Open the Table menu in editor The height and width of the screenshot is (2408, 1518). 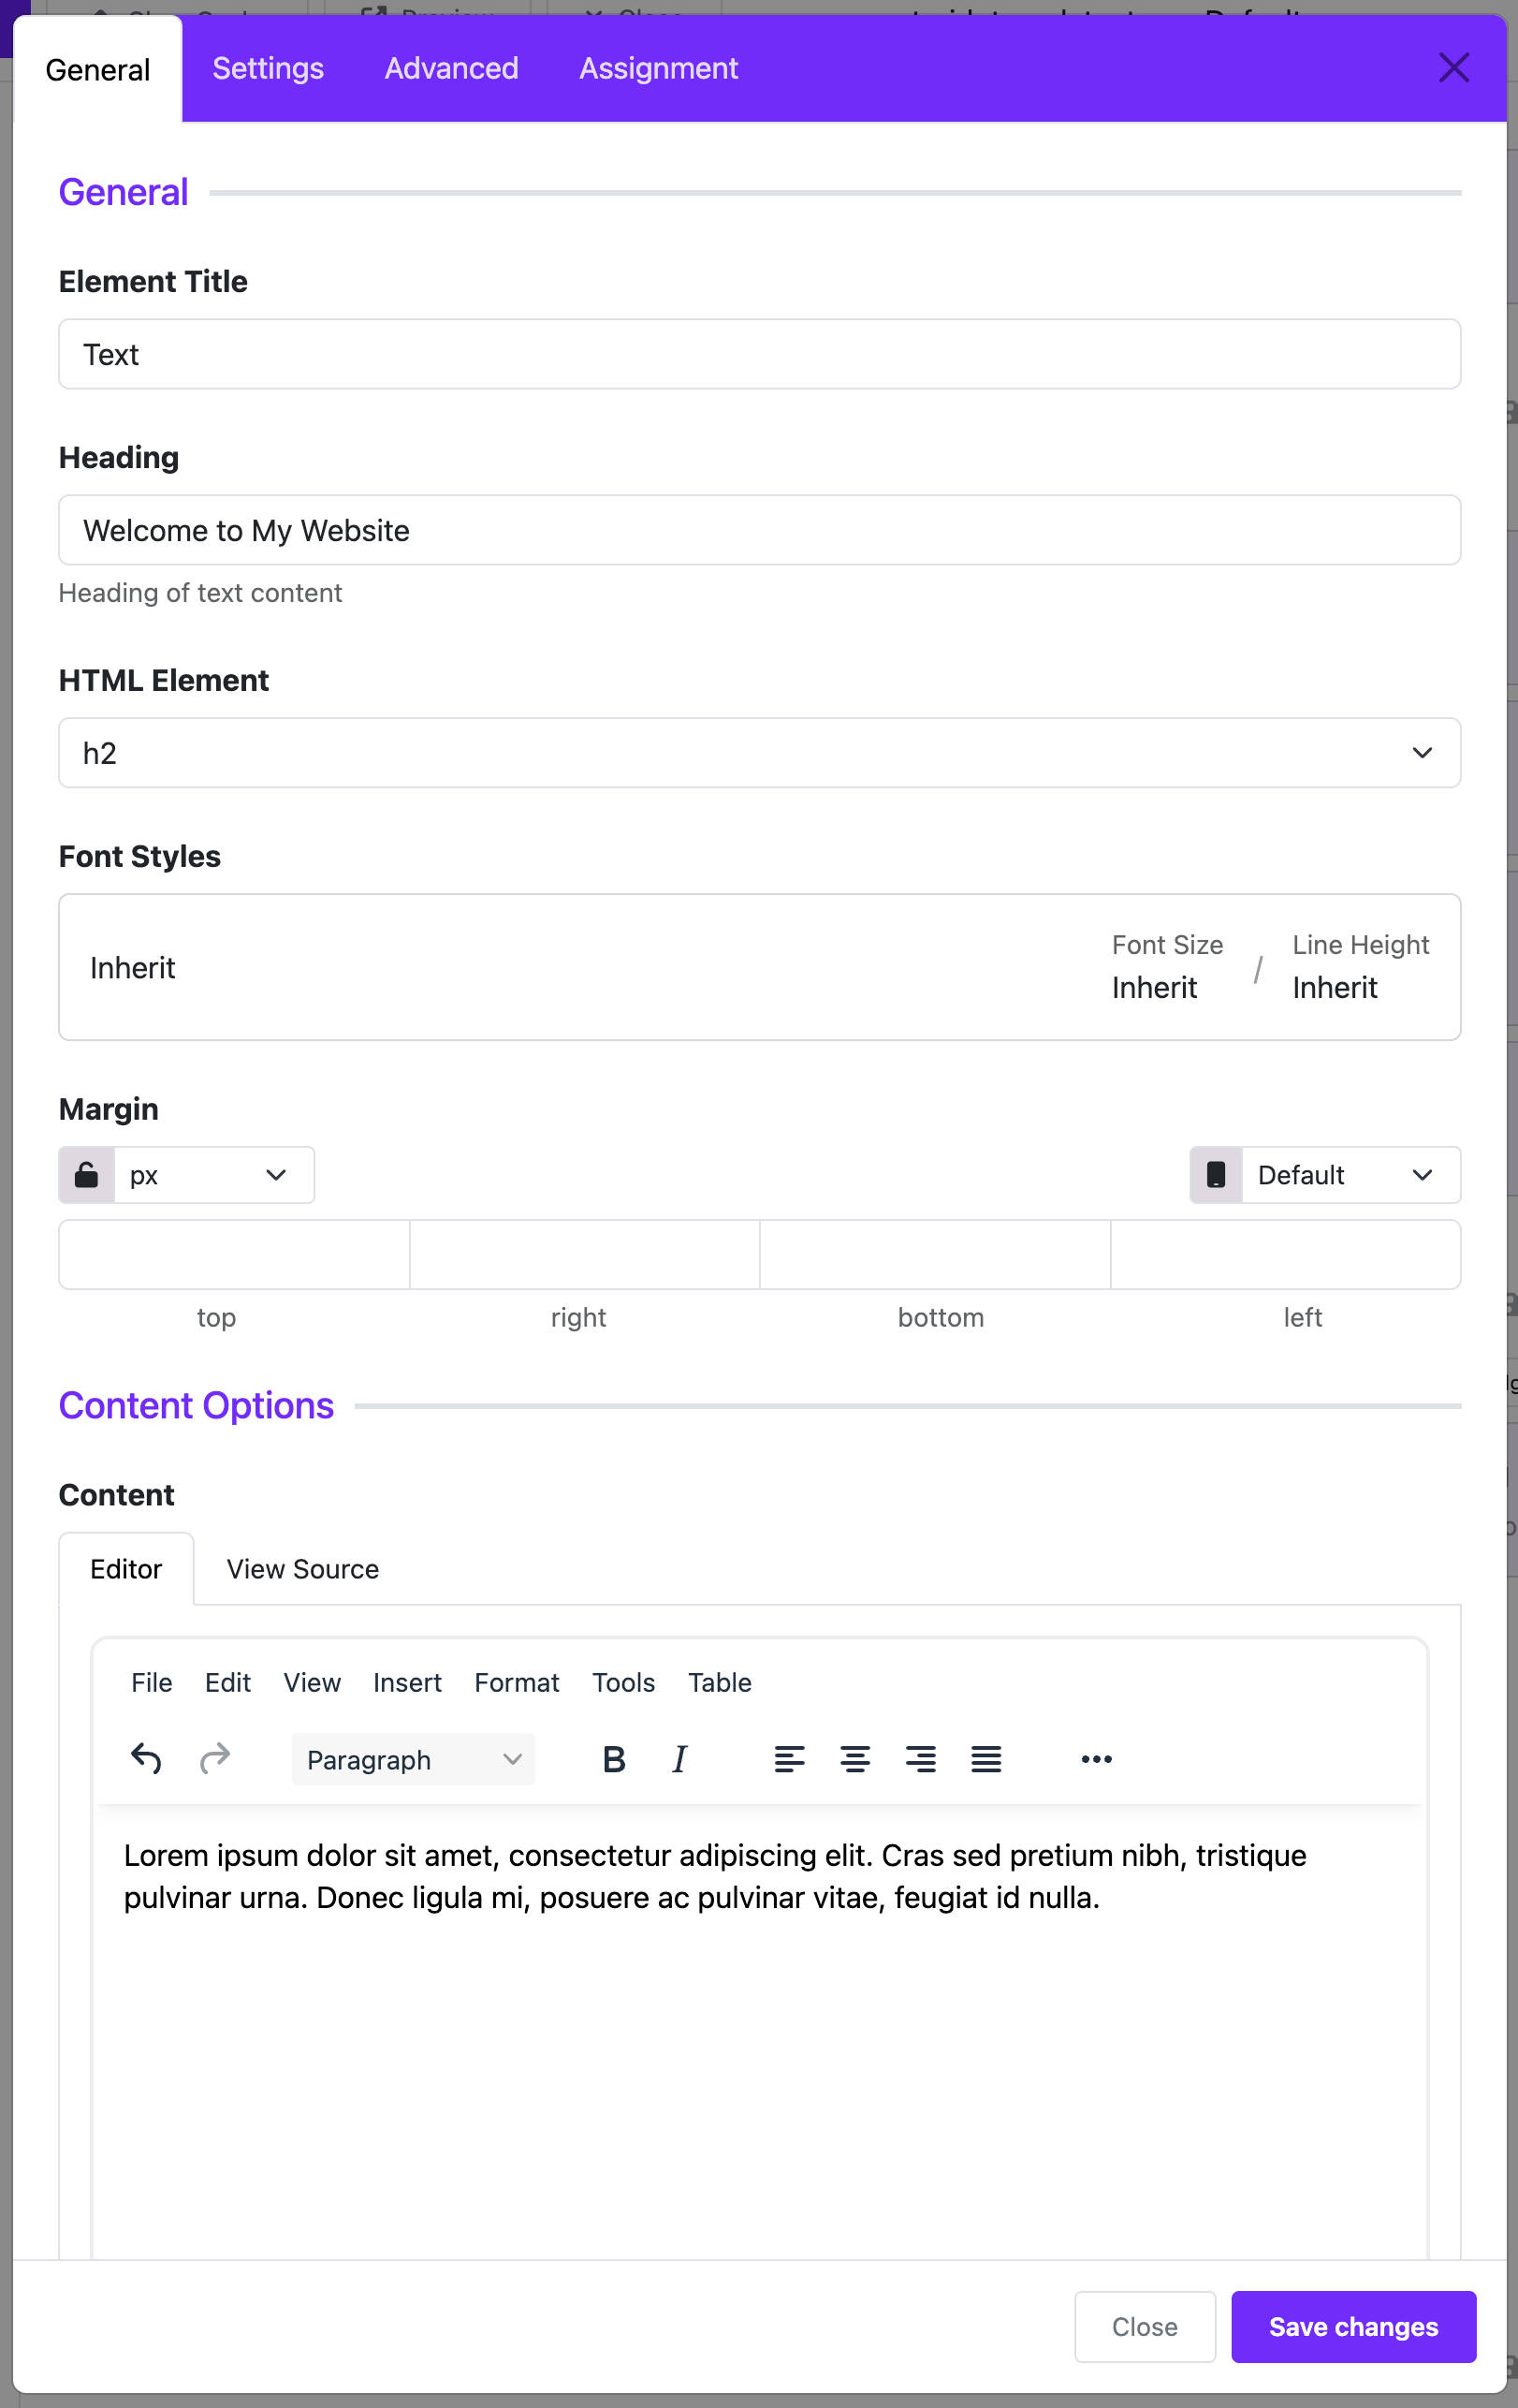click(720, 1683)
